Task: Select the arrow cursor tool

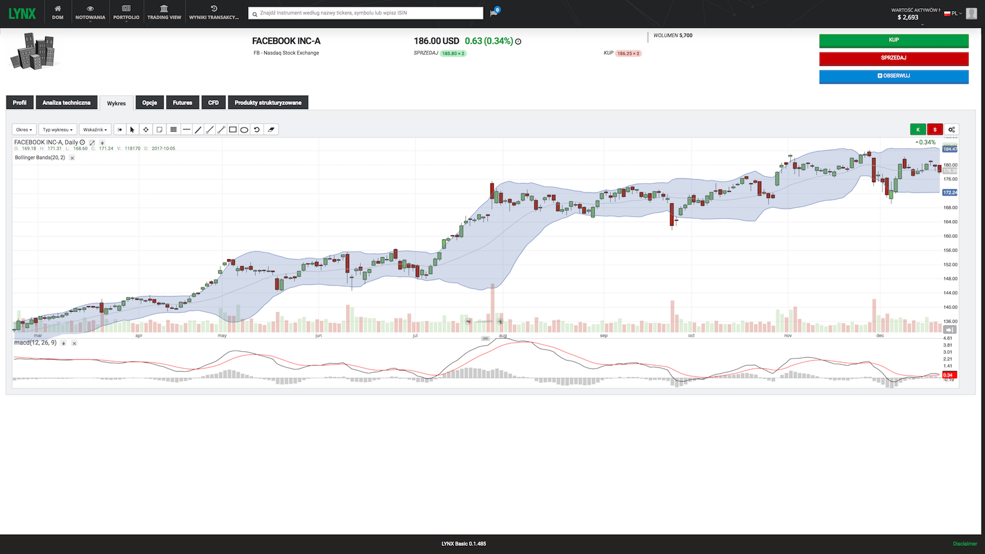Action: [132, 130]
